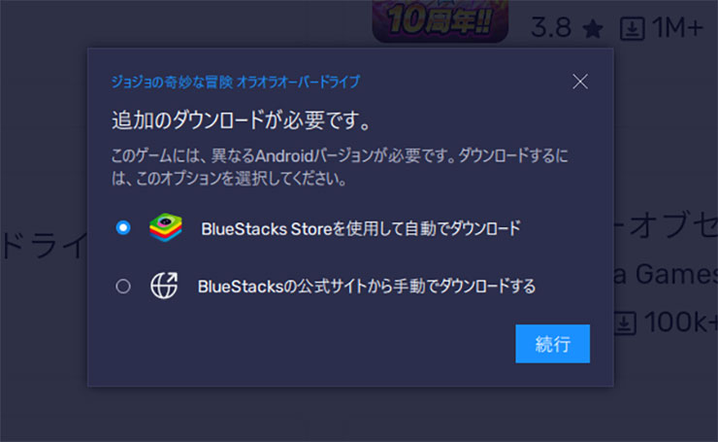The height and width of the screenshot is (442, 718).
Task: Click the download count icon near 1M+
Action: [632, 28]
